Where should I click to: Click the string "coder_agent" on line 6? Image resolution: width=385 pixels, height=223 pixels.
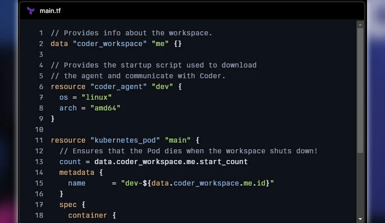(119, 87)
